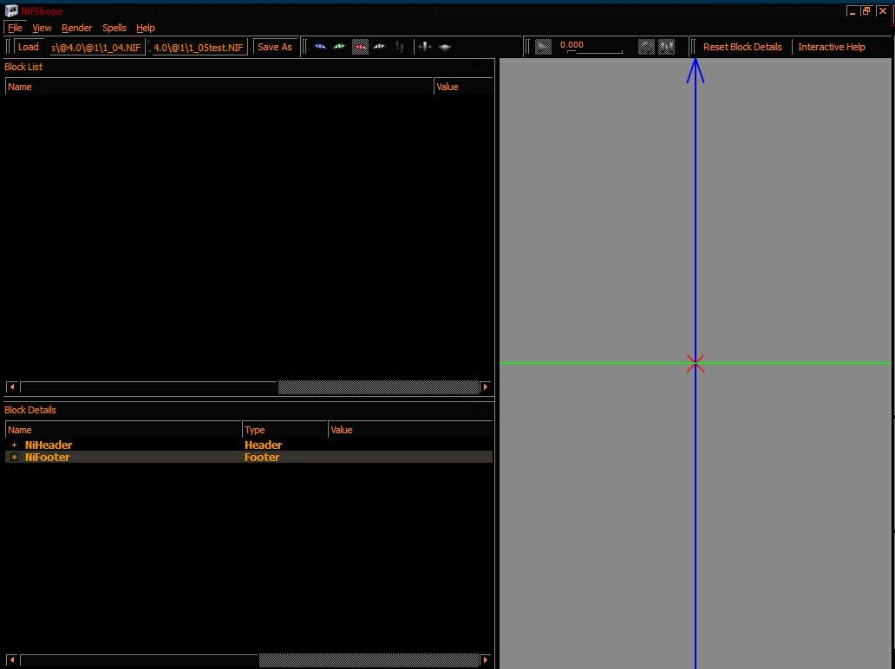Screen dimensions: 895x669
Task: Click Block Details Name column header
Action: 123,430
